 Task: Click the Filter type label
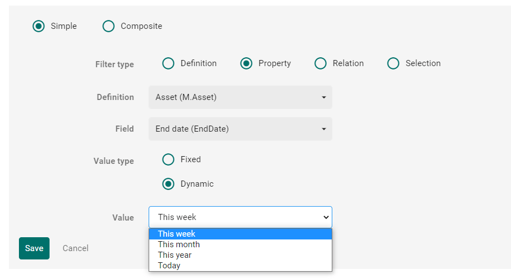point(114,64)
